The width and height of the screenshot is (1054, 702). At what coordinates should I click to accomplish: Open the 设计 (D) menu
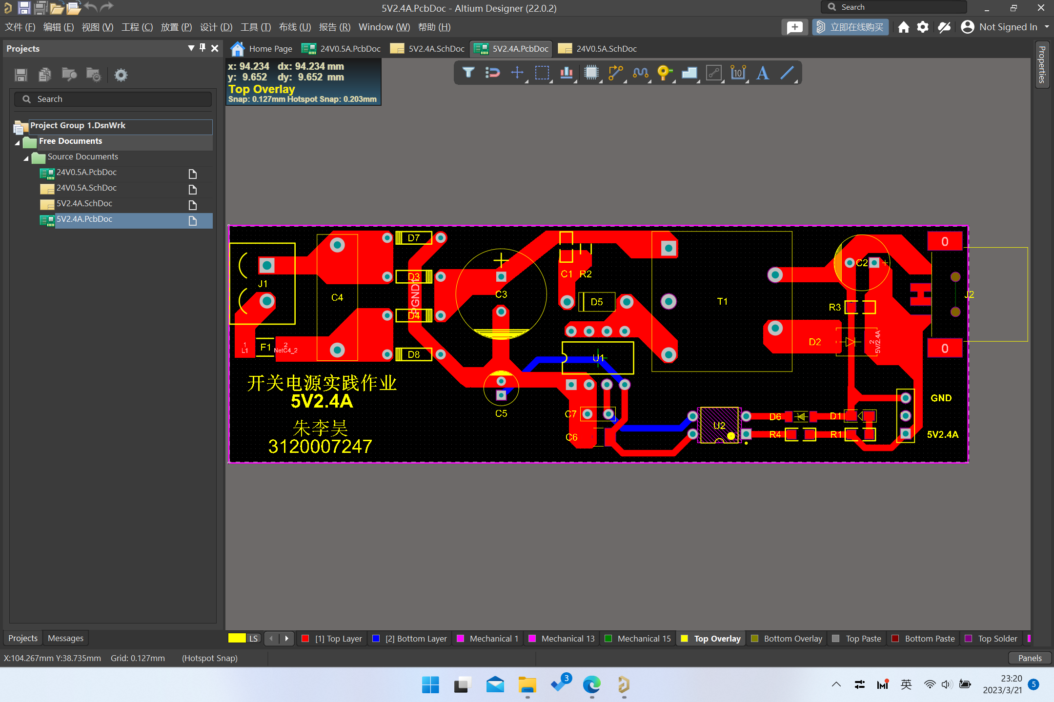(x=216, y=27)
